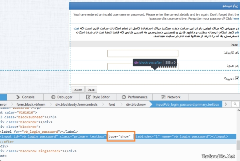This screenshot has height=161, width=240.
Task: Expand breadcrumbs with right arrow
Action: [x=226, y=104]
